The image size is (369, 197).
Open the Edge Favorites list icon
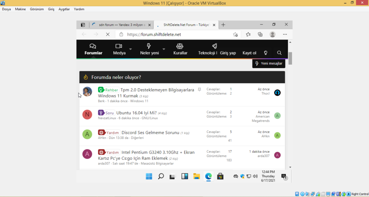click(248, 34)
